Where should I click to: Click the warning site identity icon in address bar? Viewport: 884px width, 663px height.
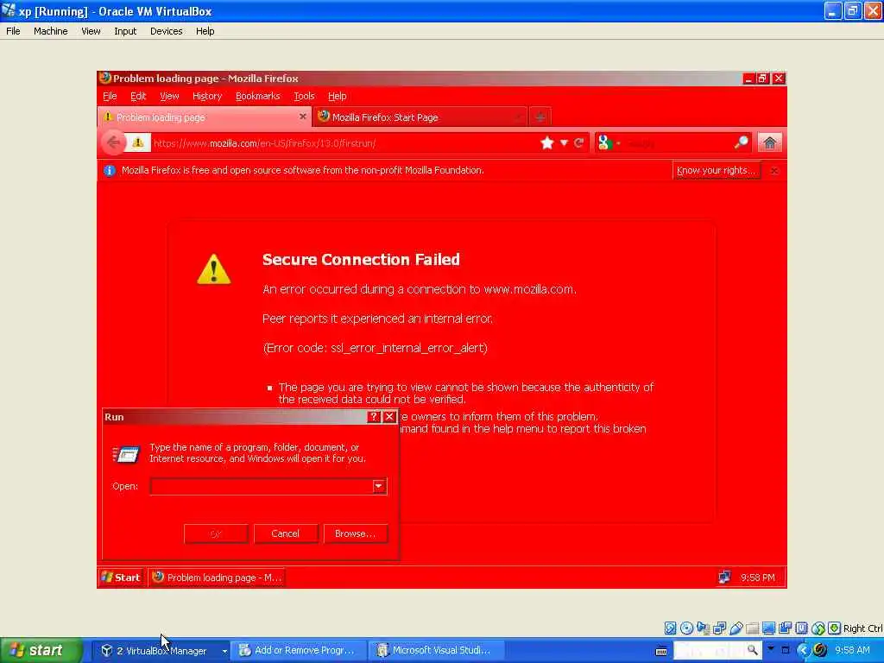(138, 142)
